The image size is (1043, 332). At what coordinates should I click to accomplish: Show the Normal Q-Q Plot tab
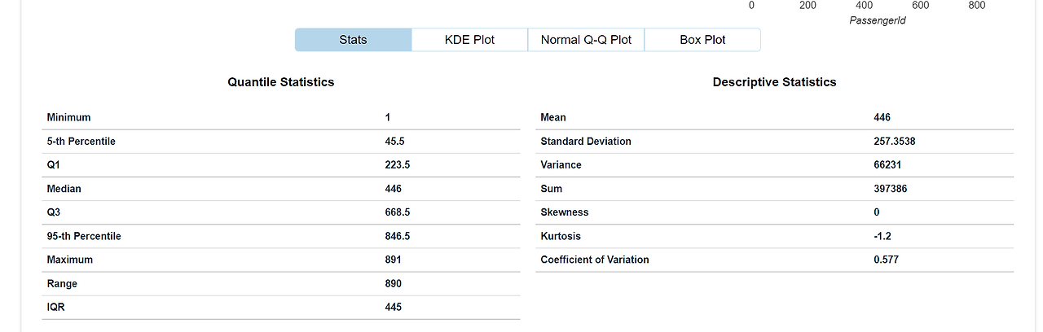tap(586, 40)
